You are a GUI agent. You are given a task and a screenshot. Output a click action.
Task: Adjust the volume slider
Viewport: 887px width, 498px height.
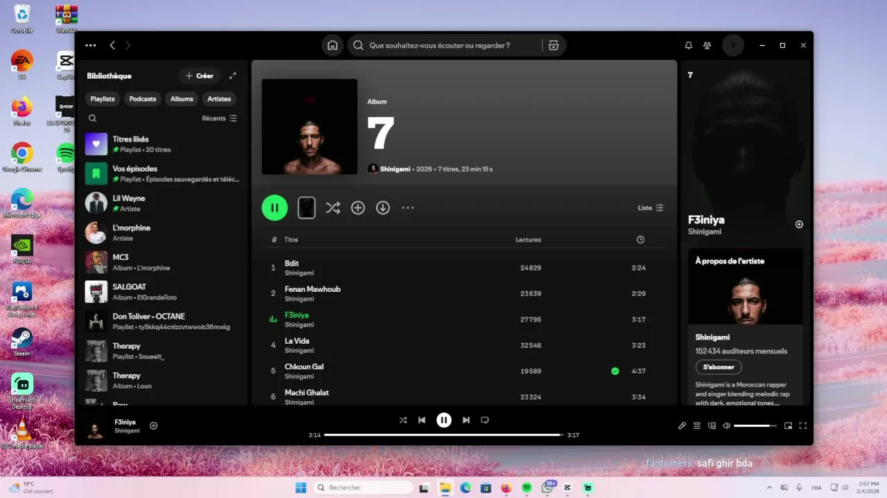(x=755, y=426)
